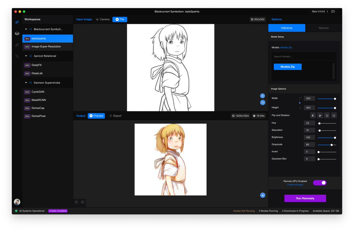Select the Image-Super-Resolution model
This screenshot has height=230, width=354.
tap(48, 47)
